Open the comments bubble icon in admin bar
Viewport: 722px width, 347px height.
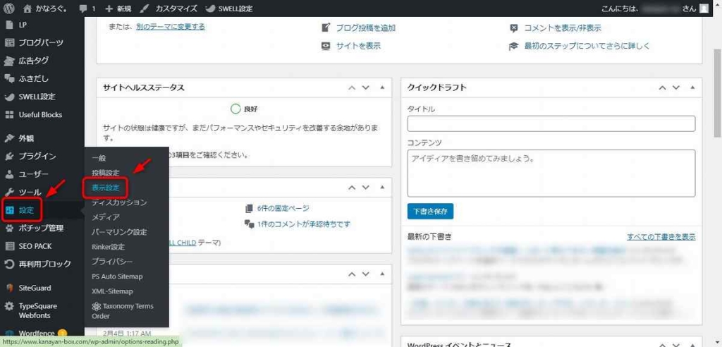pos(85,8)
